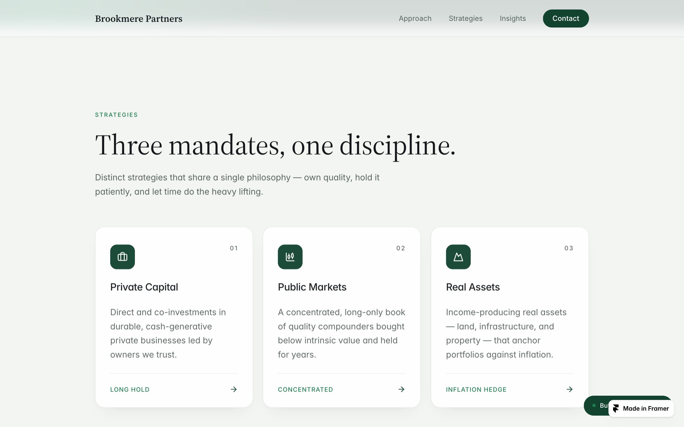Select the Real Assets card title
The width and height of the screenshot is (684, 427).
point(473,287)
